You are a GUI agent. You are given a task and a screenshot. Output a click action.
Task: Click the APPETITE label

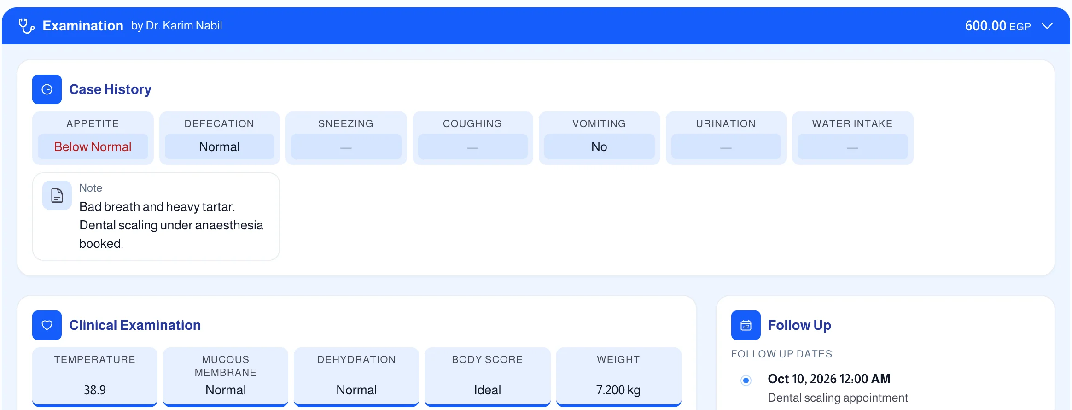click(x=93, y=123)
